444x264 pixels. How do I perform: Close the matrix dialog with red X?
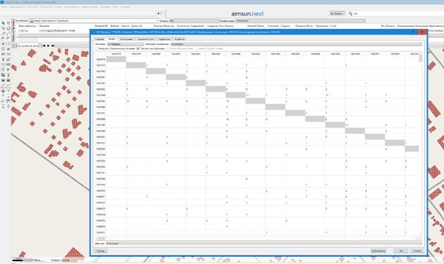point(422,32)
